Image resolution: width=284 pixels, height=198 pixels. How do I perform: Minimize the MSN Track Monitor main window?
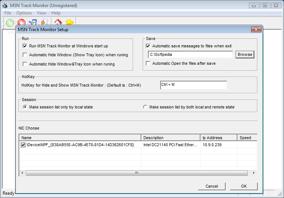[254, 6]
